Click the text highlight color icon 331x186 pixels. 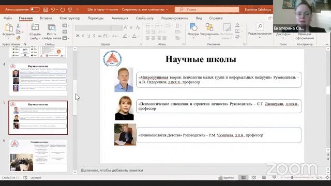pos(125,36)
